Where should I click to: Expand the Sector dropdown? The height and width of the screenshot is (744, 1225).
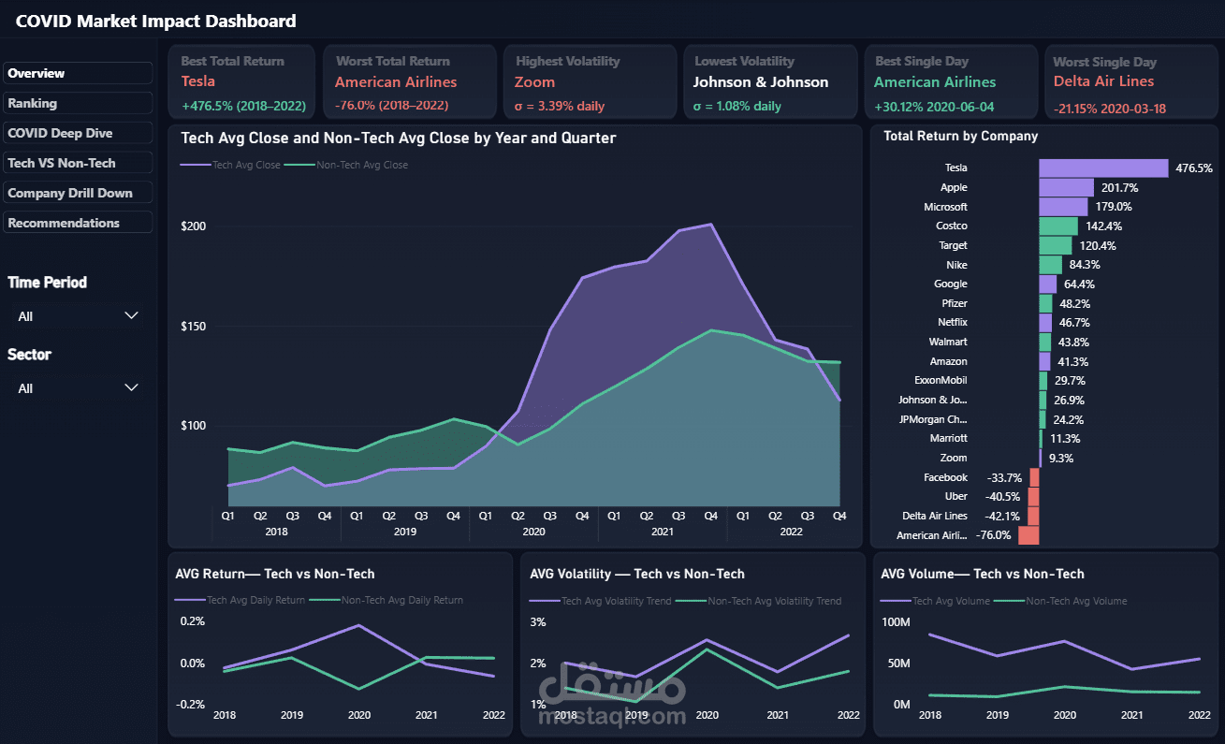click(x=78, y=388)
